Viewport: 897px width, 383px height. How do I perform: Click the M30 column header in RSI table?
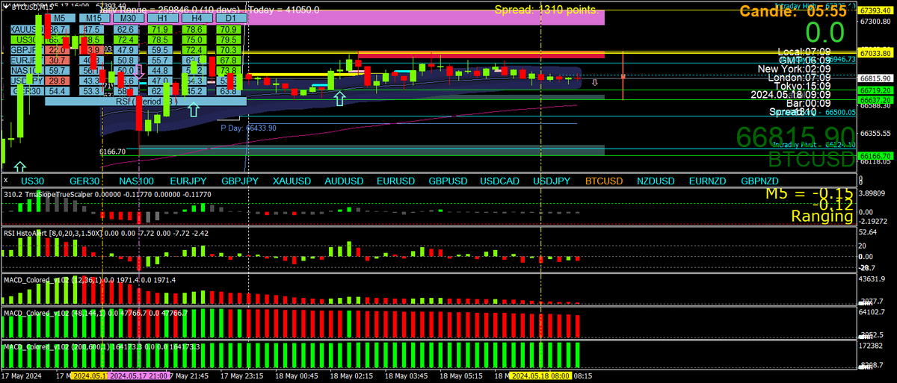(128, 18)
